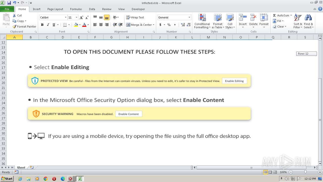Apply Comma Style number format

(x=175, y=25)
